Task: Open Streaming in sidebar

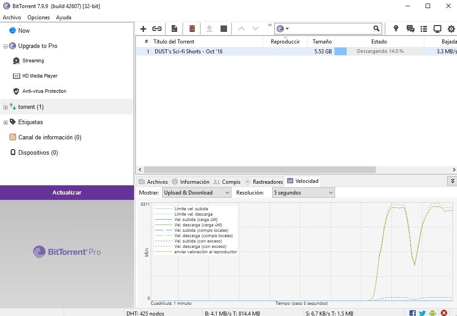Action: tap(33, 61)
